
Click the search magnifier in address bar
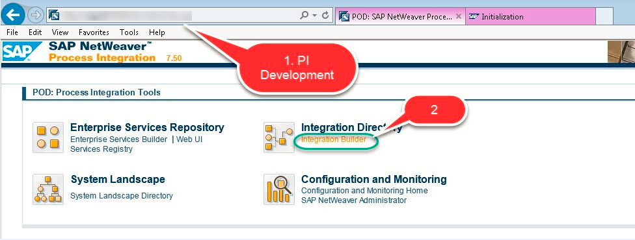click(x=304, y=16)
